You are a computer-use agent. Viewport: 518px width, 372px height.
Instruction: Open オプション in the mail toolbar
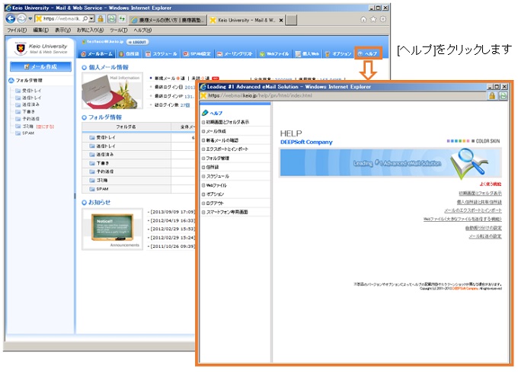339,54
